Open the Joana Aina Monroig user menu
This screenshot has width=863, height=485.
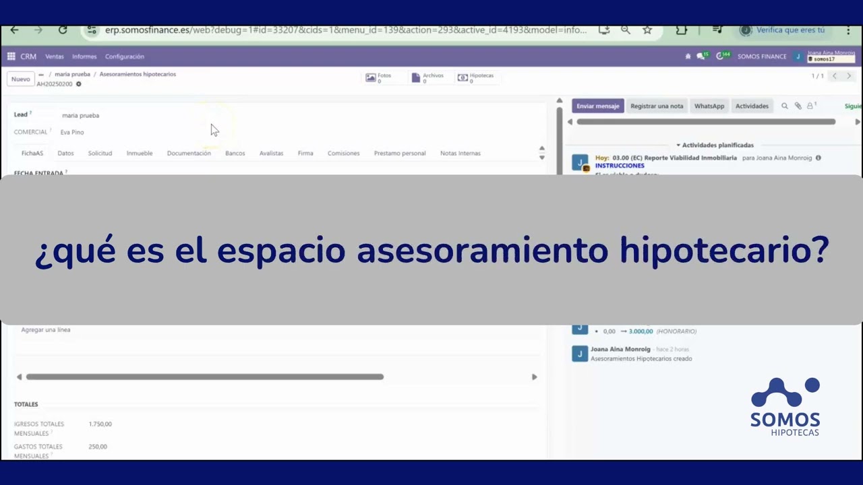[824, 56]
